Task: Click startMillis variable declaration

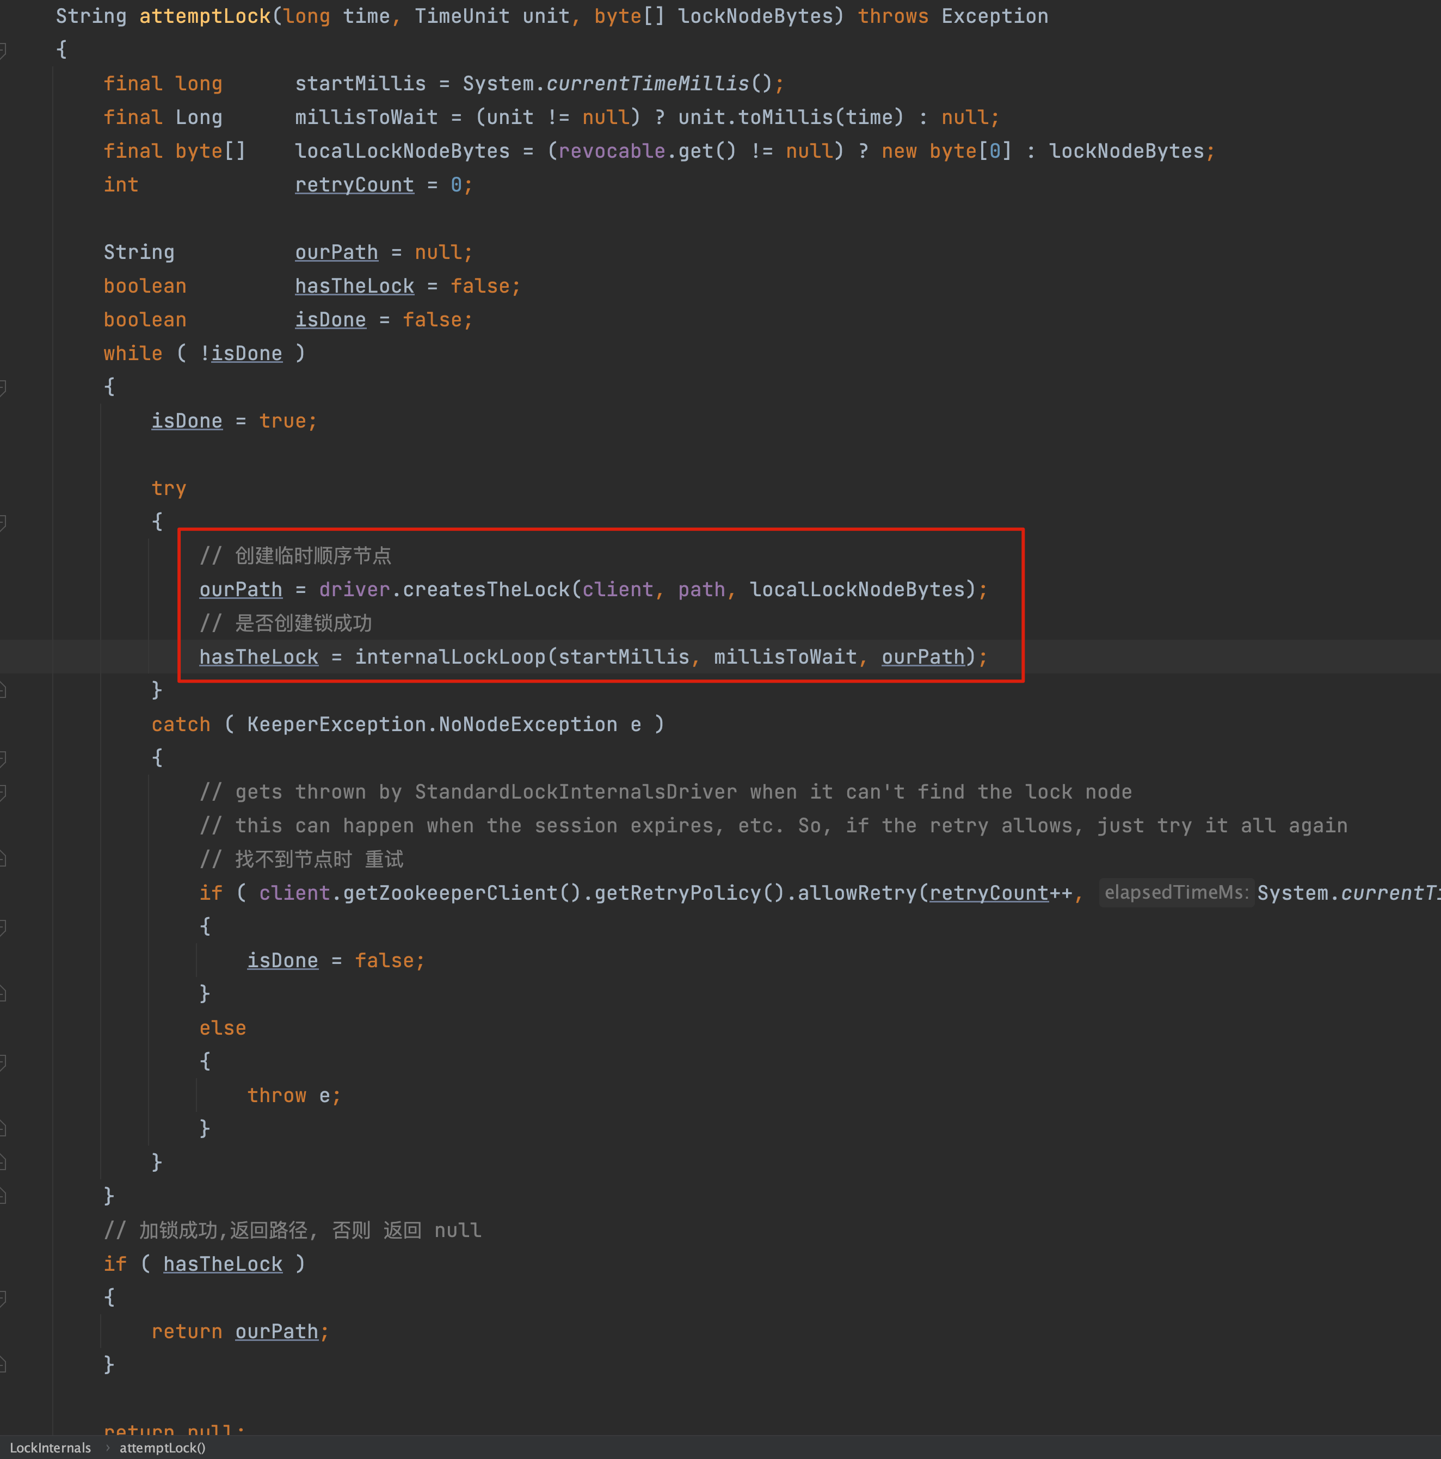Action: tap(360, 83)
